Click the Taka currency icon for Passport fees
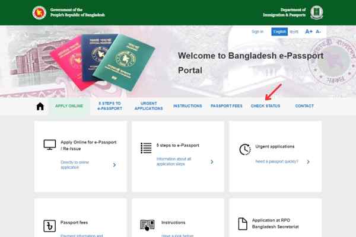 [x=49, y=226]
